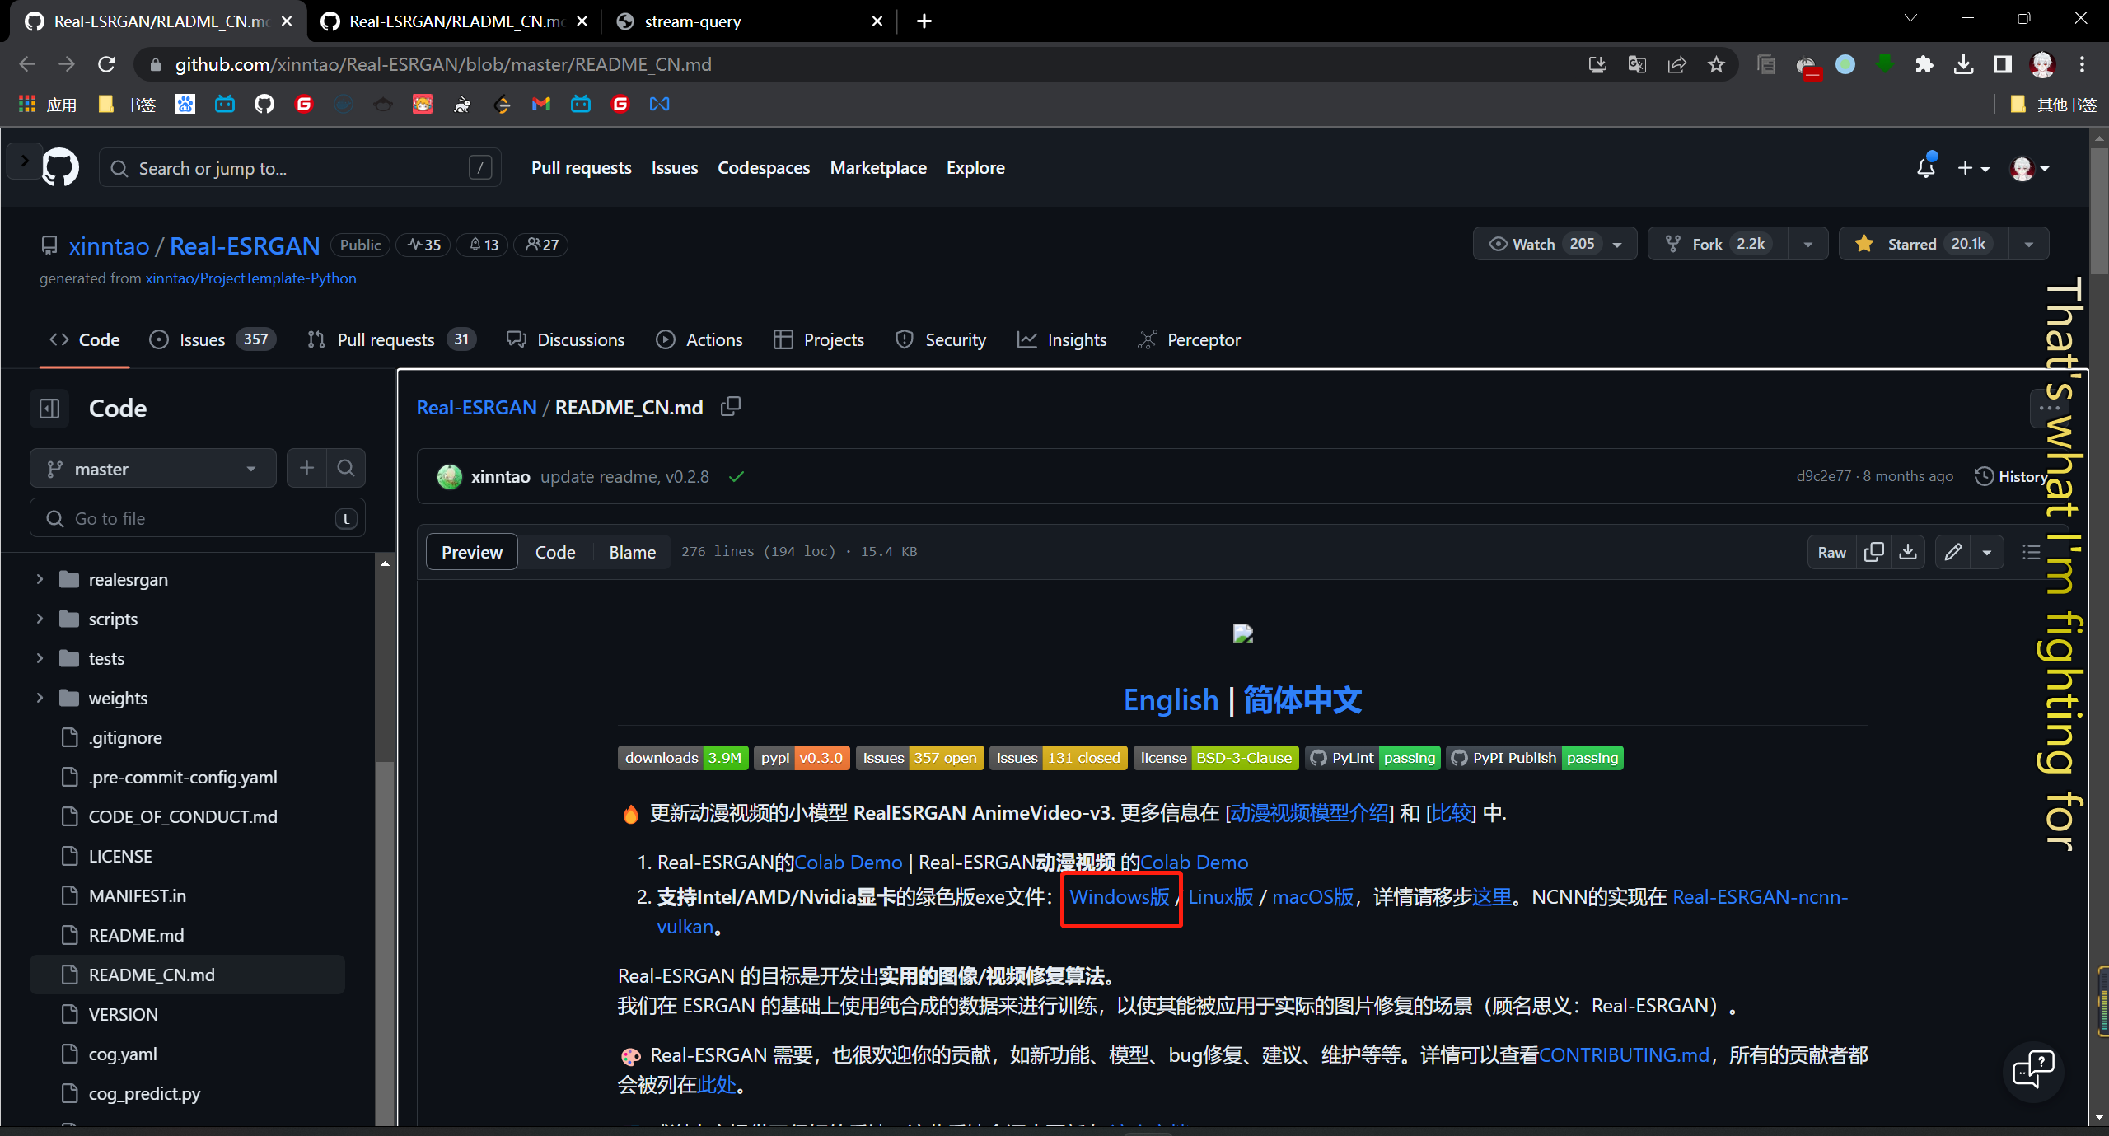Switch README to English link

pos(1171,700)
